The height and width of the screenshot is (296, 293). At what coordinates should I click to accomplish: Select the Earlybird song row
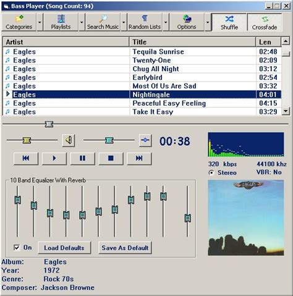click(x=142, y=77)
